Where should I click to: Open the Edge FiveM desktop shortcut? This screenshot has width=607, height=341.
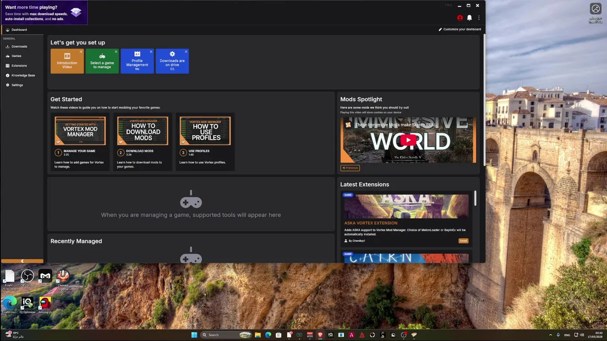tap(9, 305)
